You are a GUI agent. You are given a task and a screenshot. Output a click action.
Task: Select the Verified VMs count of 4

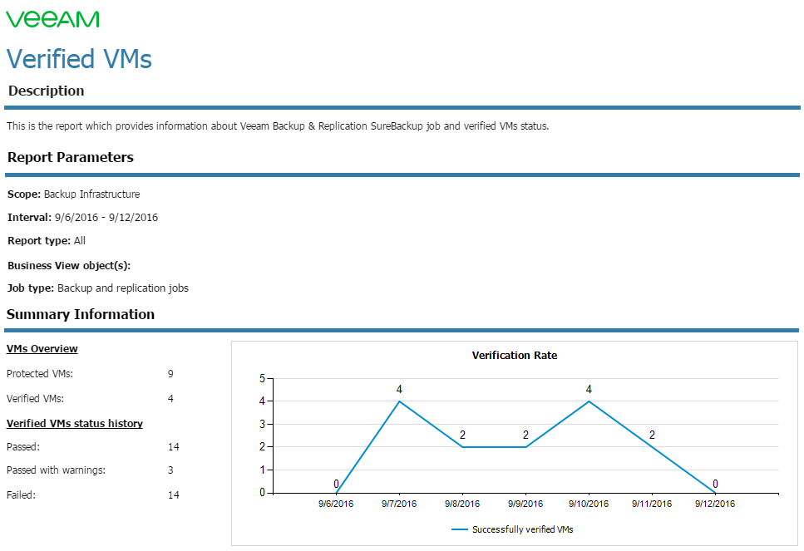tap(170, 398)
